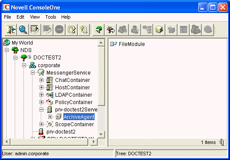Click the disabled globe icon in toolbar
Image resolution: width=230 pixels, height=160 pixels.
click(208, 30)
